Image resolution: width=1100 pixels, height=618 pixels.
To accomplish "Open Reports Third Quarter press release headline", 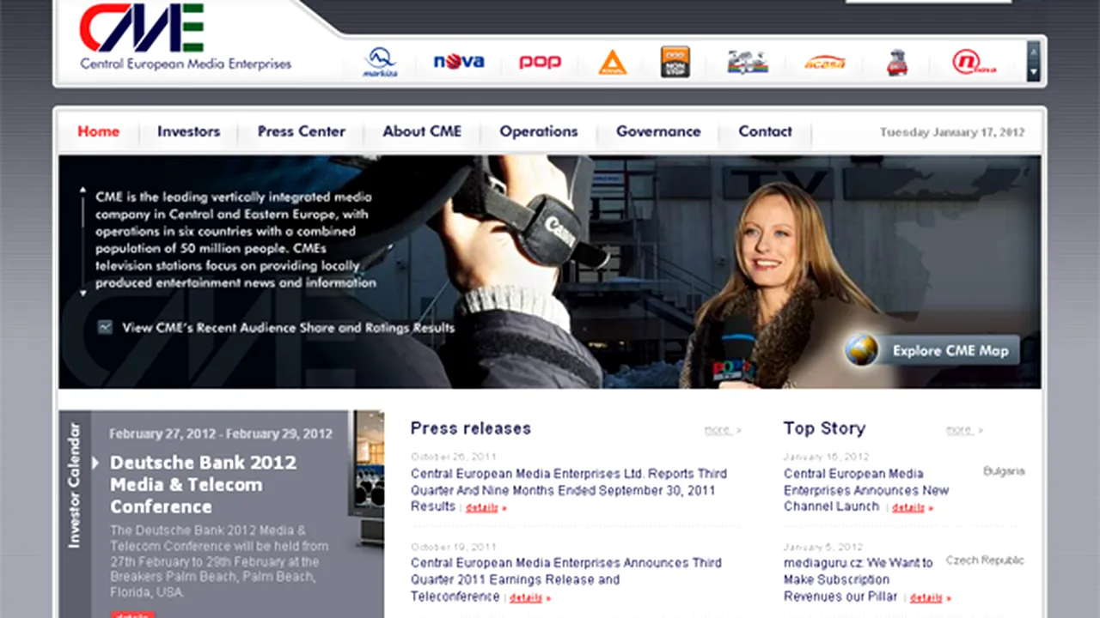I will tap(569, 490).
